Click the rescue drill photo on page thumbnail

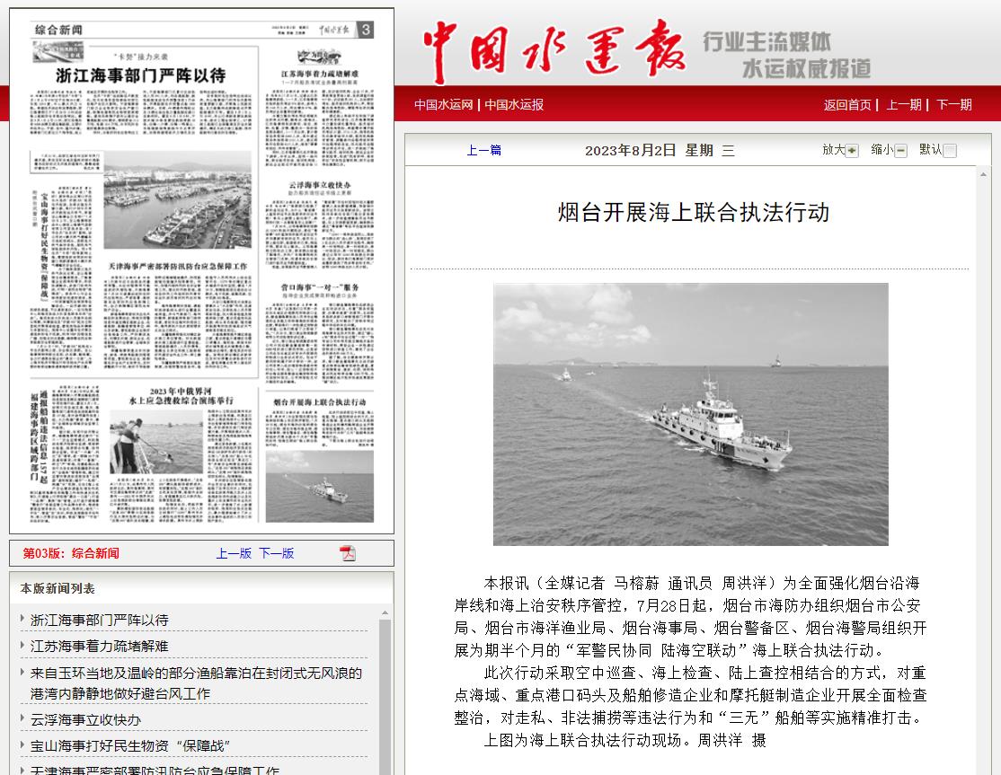[x=156, y=442]
